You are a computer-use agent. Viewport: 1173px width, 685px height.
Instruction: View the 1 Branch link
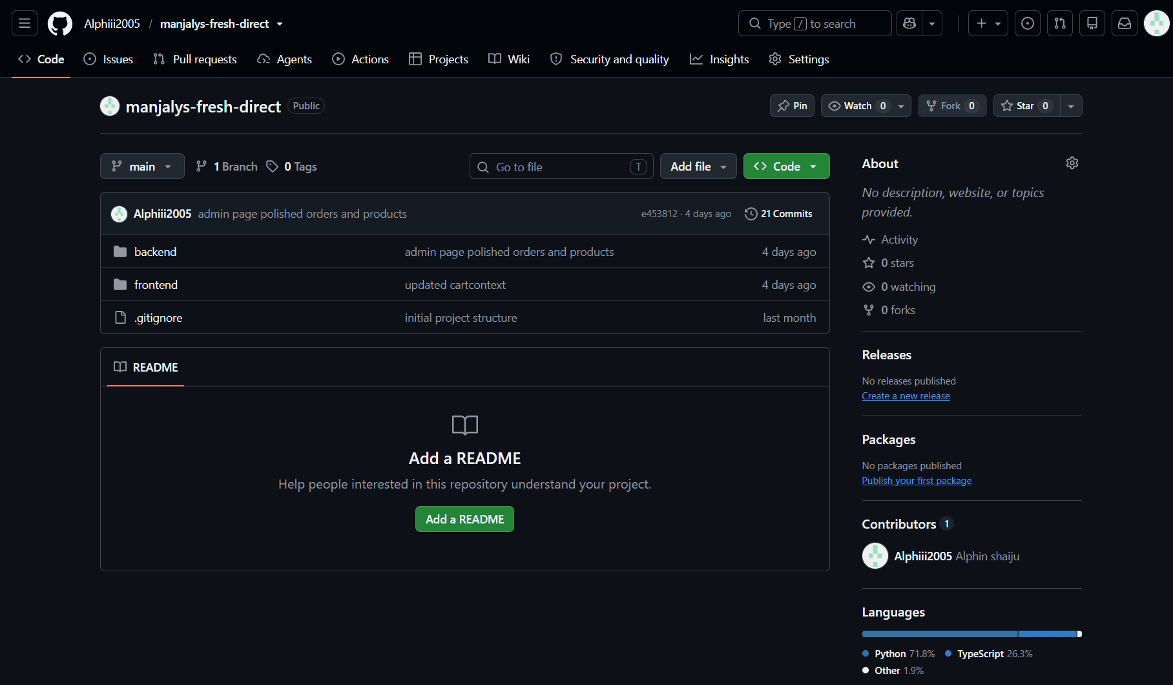tap(227, 167)
